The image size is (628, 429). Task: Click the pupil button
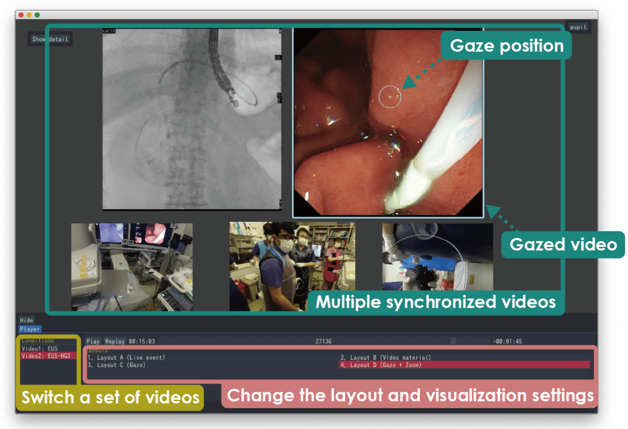click(578, 27)
